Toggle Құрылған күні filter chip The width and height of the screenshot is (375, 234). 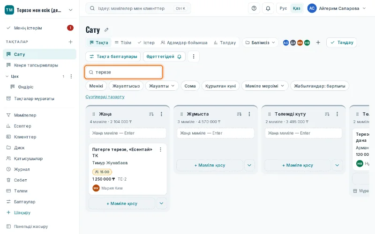coord(220,86)
